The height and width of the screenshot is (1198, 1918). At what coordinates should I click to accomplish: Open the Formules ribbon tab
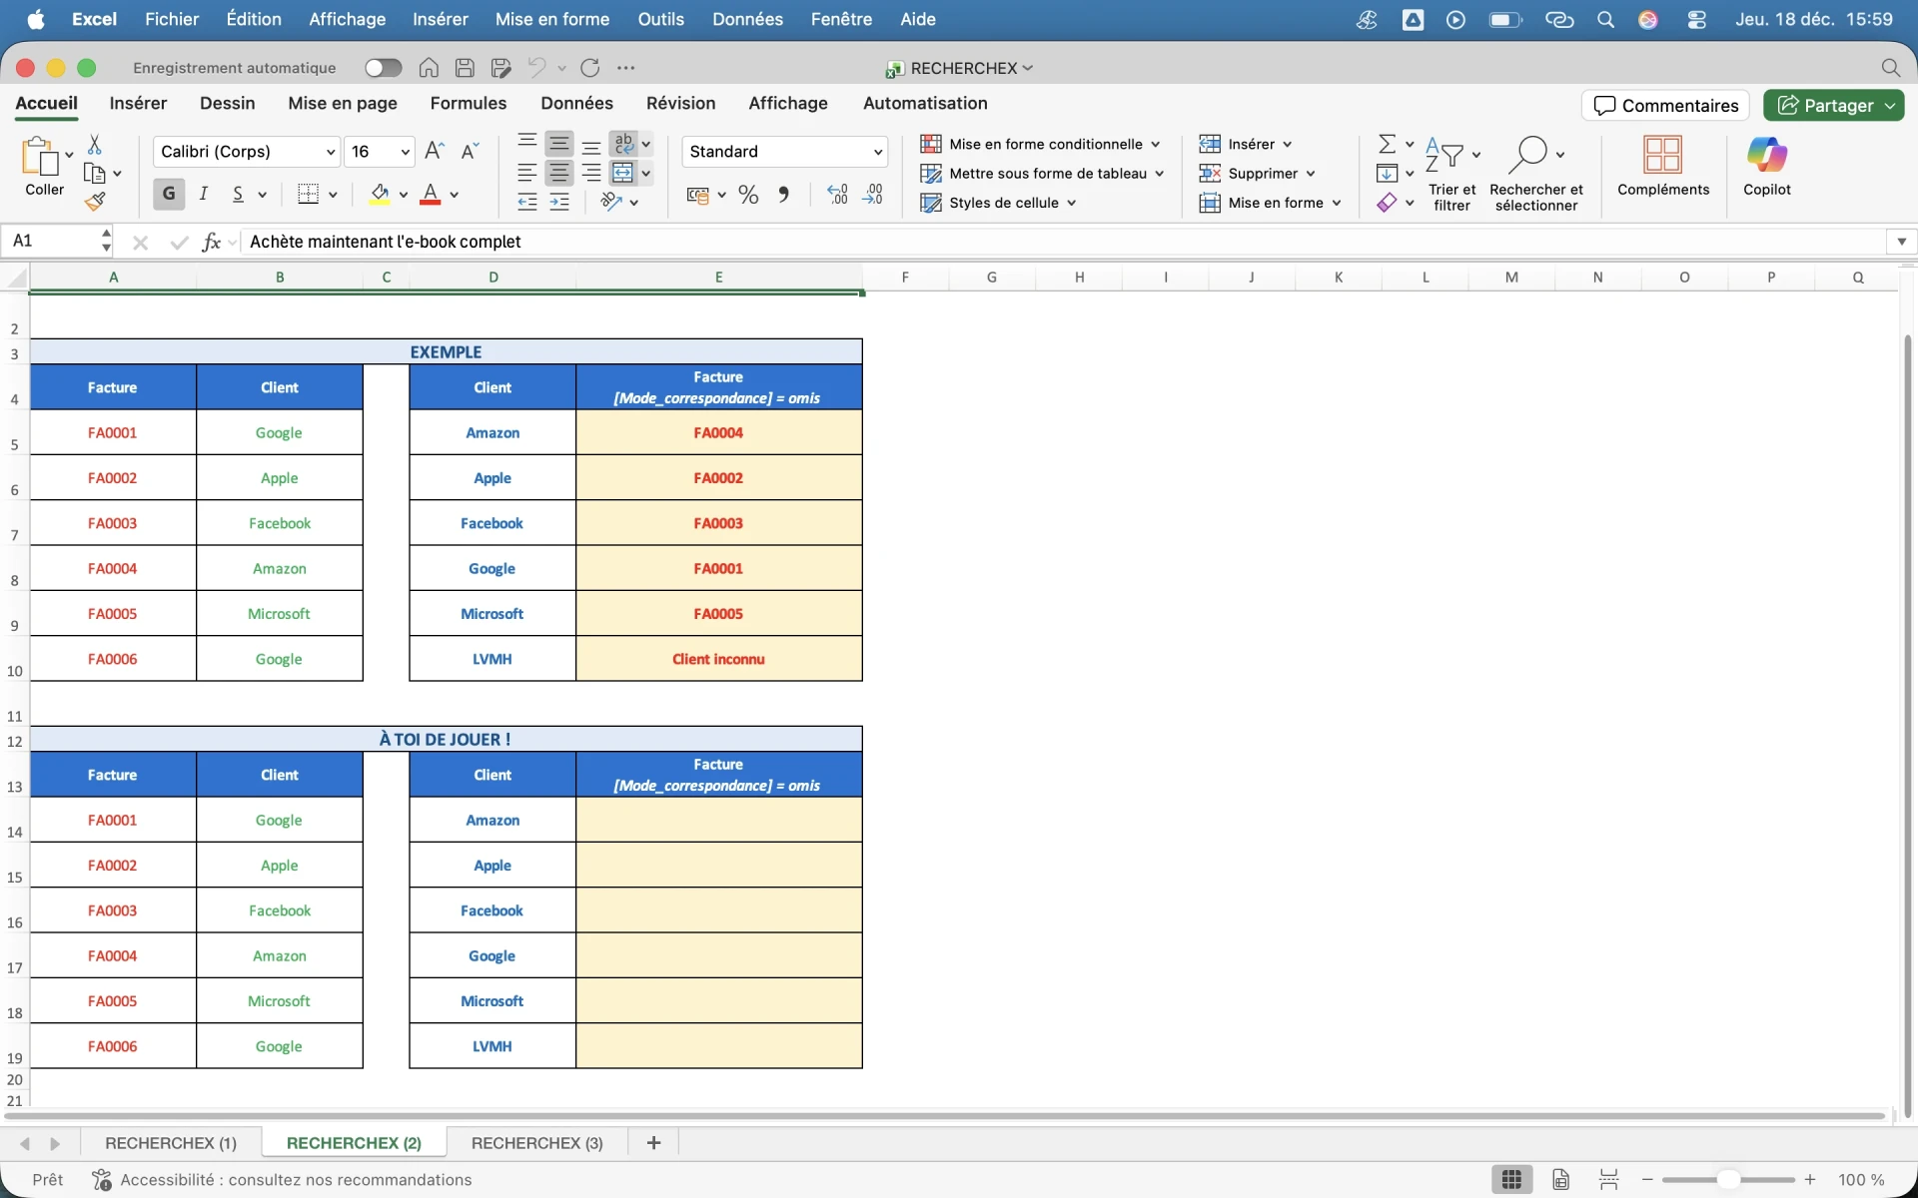click(469, 103)
